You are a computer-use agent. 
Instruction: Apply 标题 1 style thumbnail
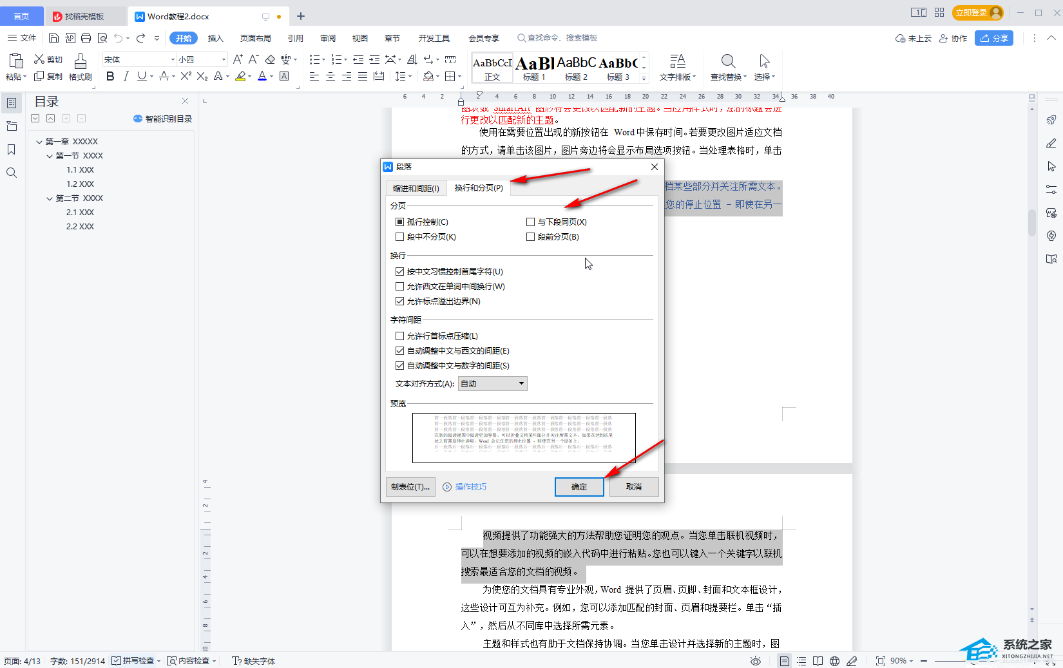click(x=534, y=68)
